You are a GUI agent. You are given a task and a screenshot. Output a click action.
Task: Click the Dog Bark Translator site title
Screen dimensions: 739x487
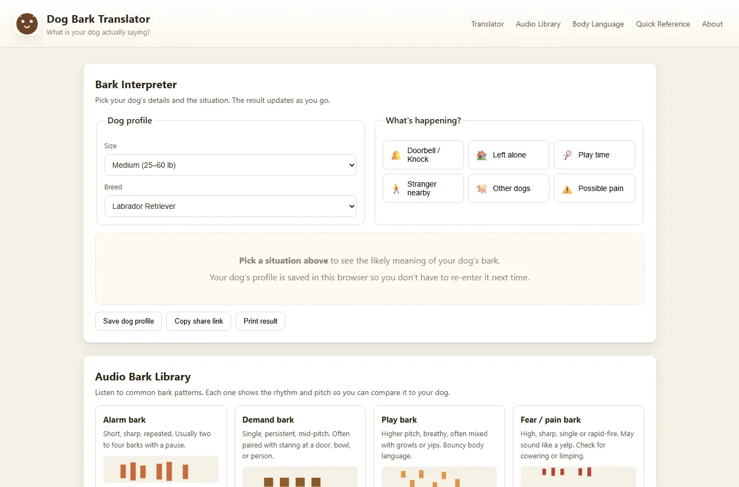point(99,19)
